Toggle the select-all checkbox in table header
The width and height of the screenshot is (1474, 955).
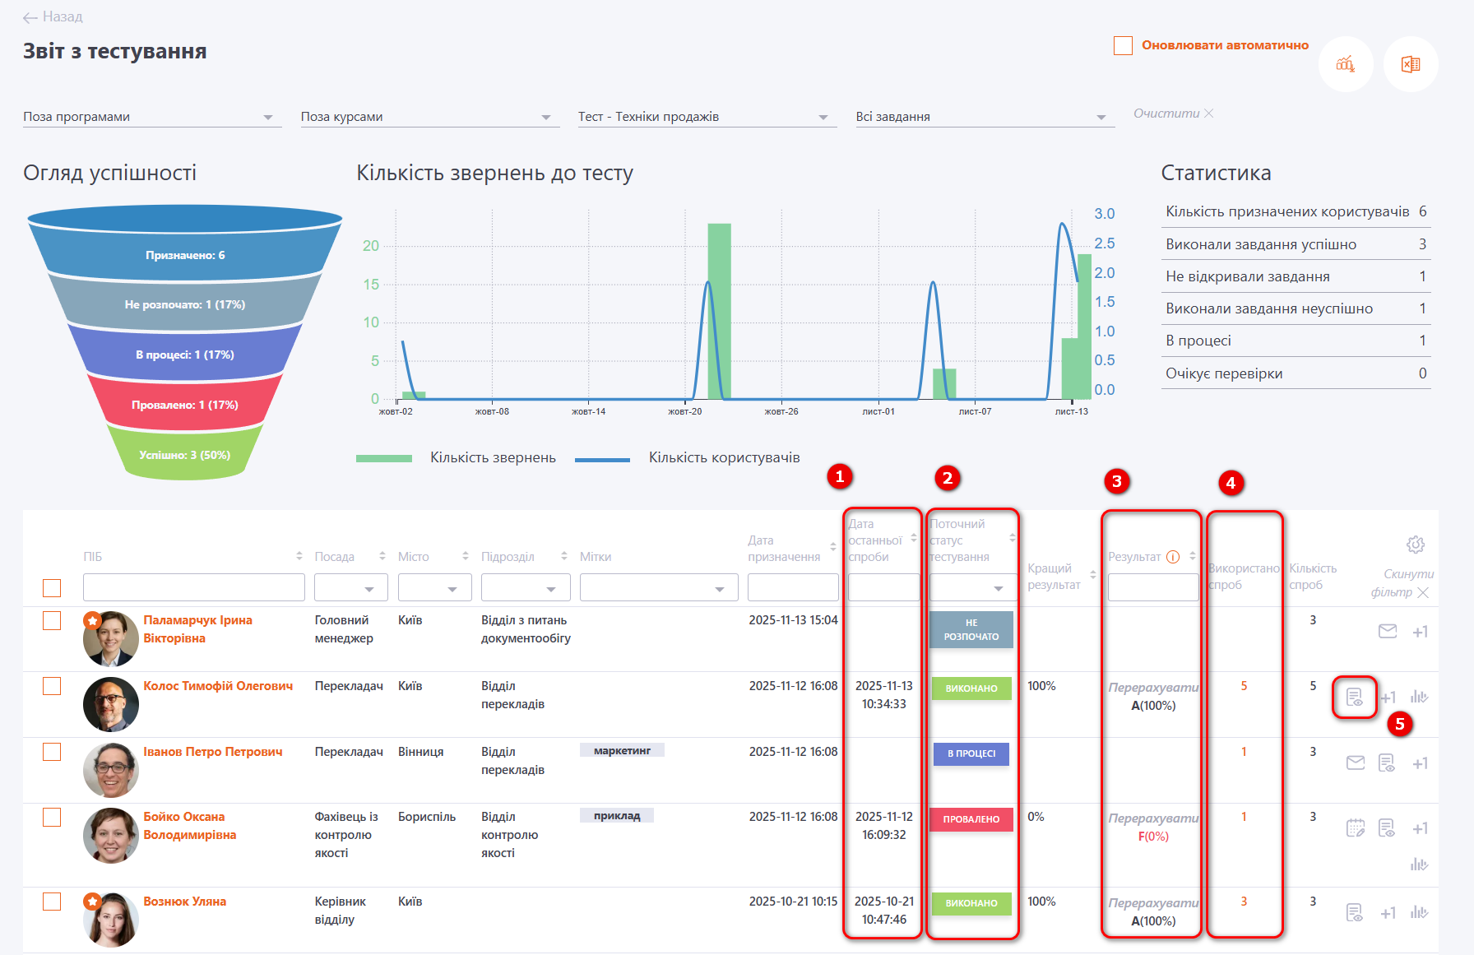[x=52, y=588]
